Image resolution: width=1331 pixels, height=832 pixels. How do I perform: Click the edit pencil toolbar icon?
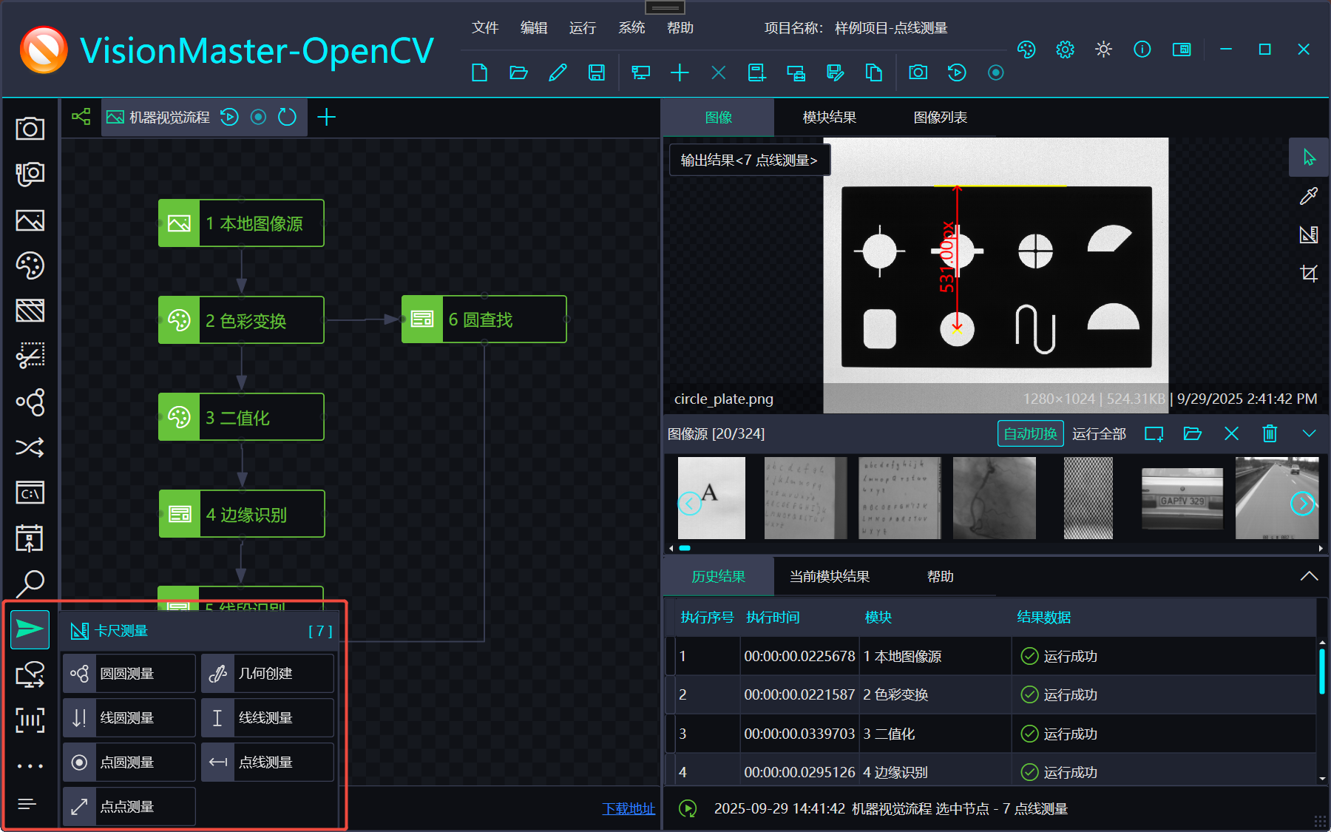click(558, 72)
